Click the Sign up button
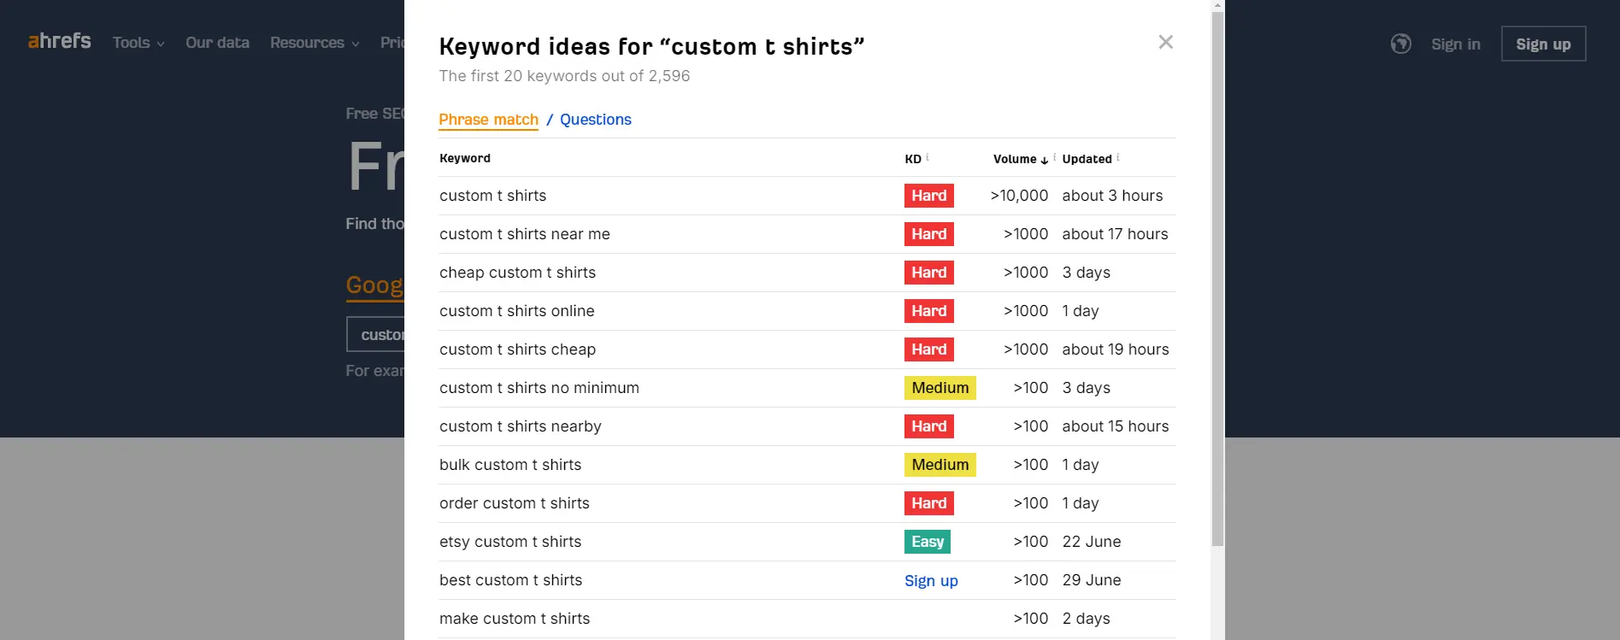This screenshot has height=640, width=1620. click(x=1543, y=44)
